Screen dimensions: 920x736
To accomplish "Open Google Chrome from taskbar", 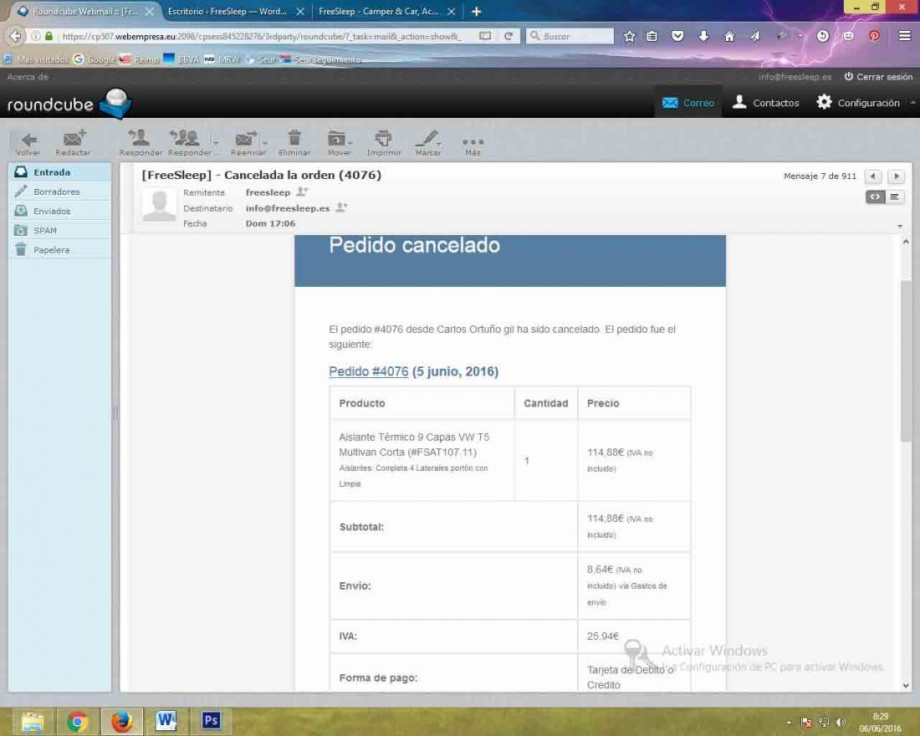I will (x=77, y=722).
